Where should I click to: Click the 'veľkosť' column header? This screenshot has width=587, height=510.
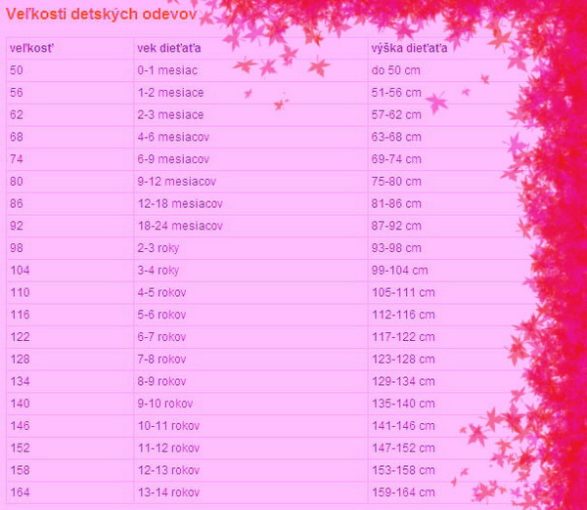pyautogui.click(x=29, y=49)
